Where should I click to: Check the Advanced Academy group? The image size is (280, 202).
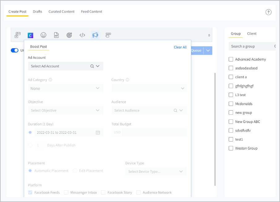click(231, 59)
